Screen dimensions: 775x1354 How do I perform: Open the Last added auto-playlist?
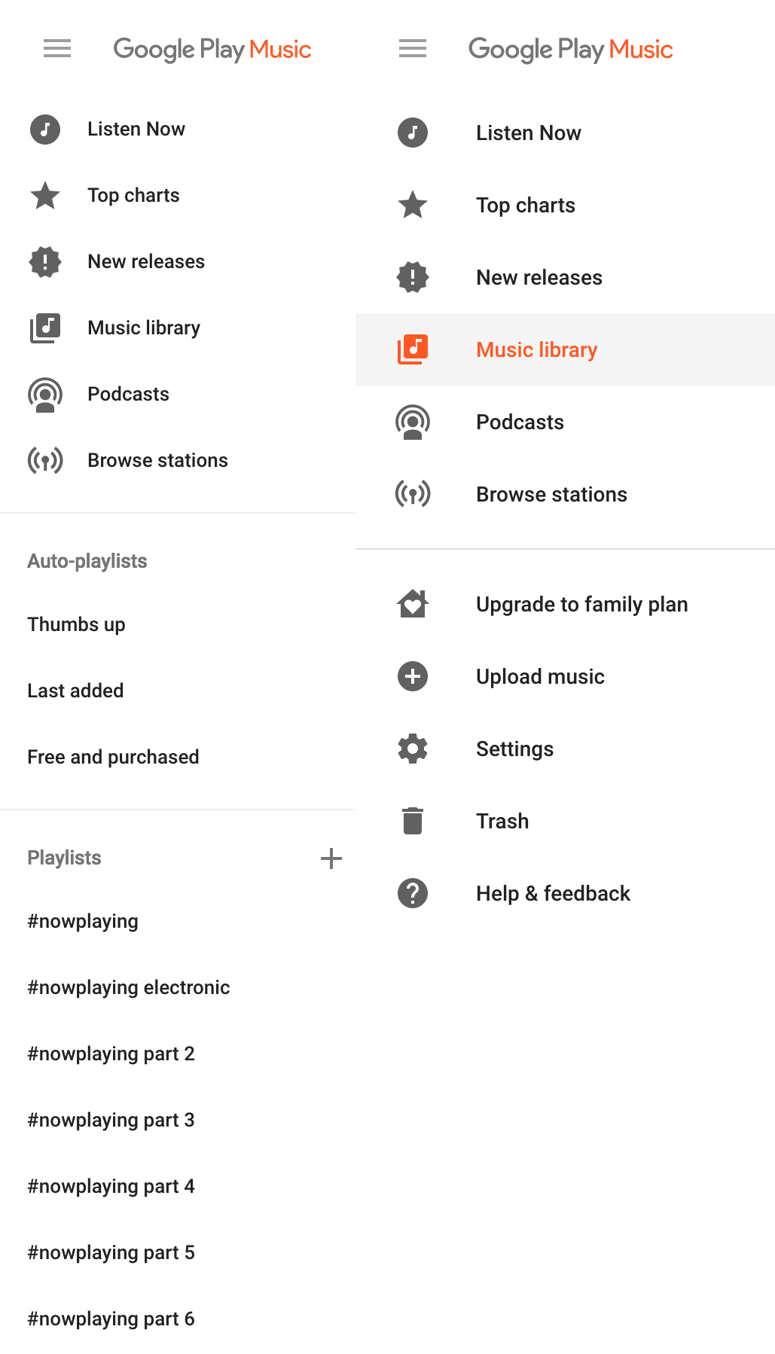(75, 691)
